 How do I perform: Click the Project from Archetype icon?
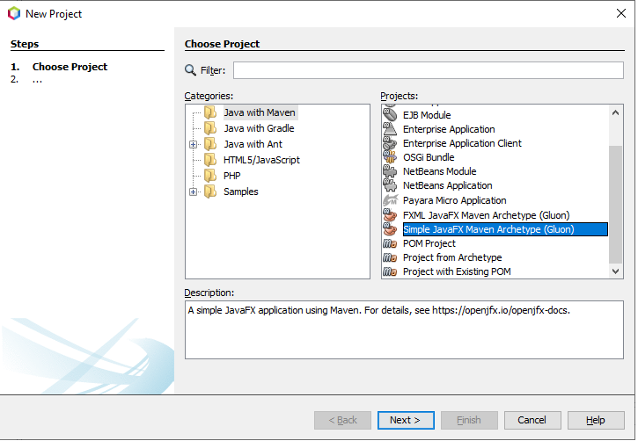point(390,257)
